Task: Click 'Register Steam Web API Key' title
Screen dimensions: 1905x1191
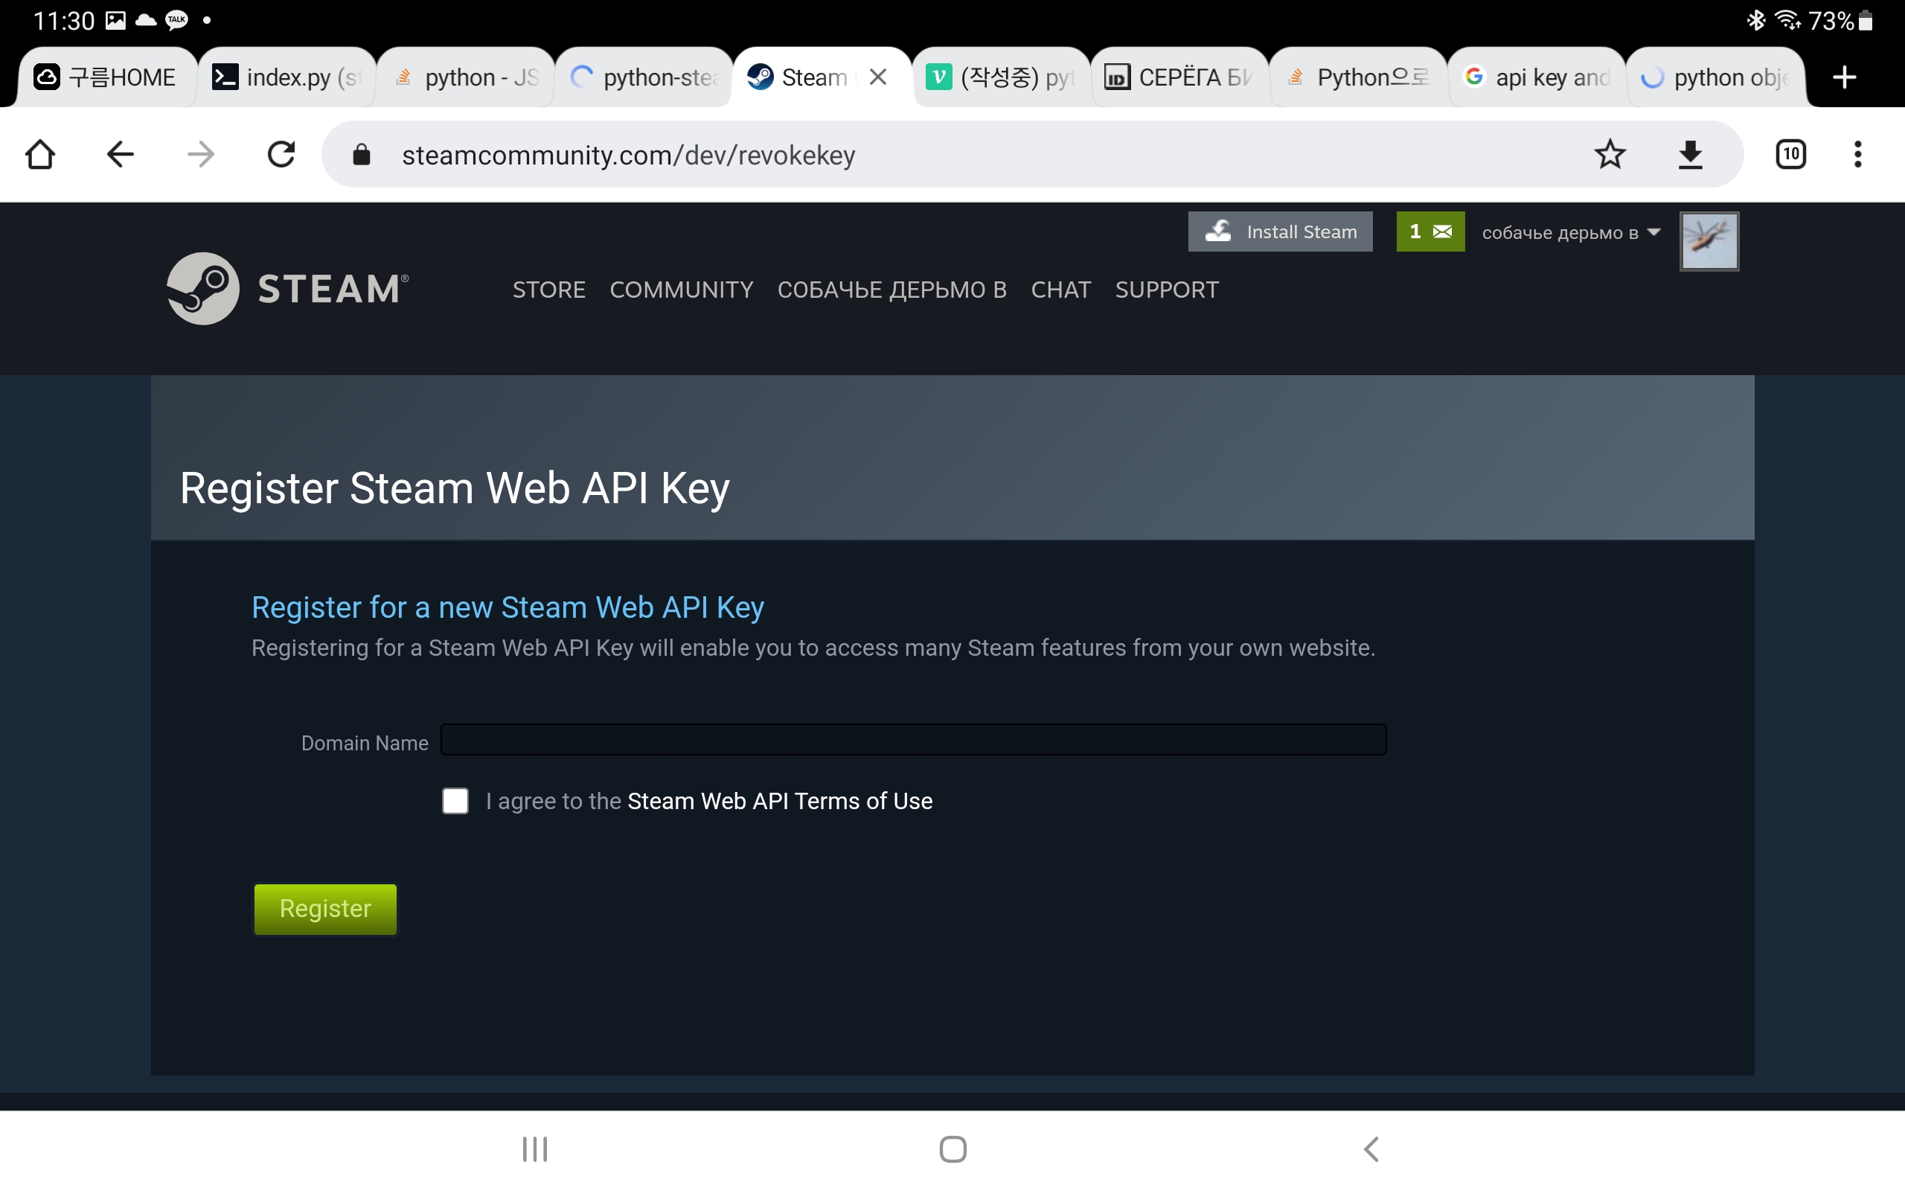Action: (455, 488)
